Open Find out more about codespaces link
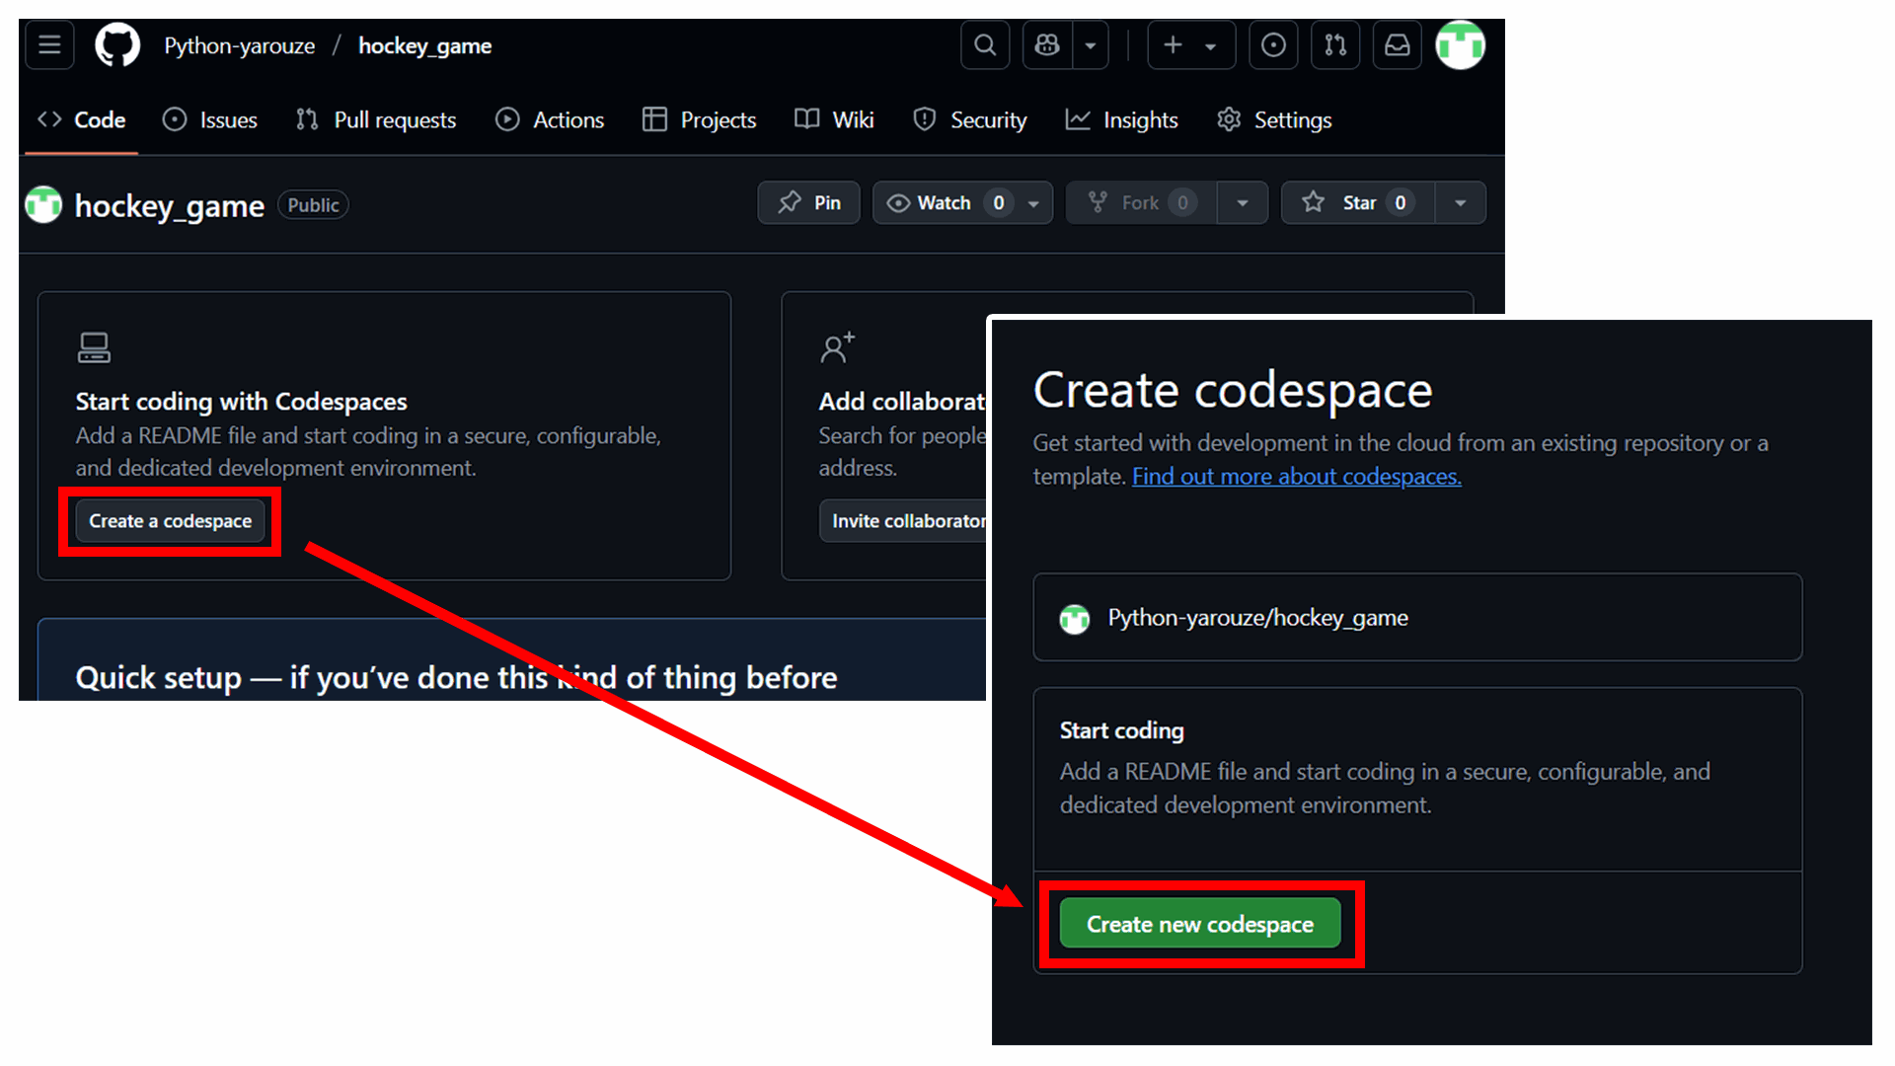 1297,477
